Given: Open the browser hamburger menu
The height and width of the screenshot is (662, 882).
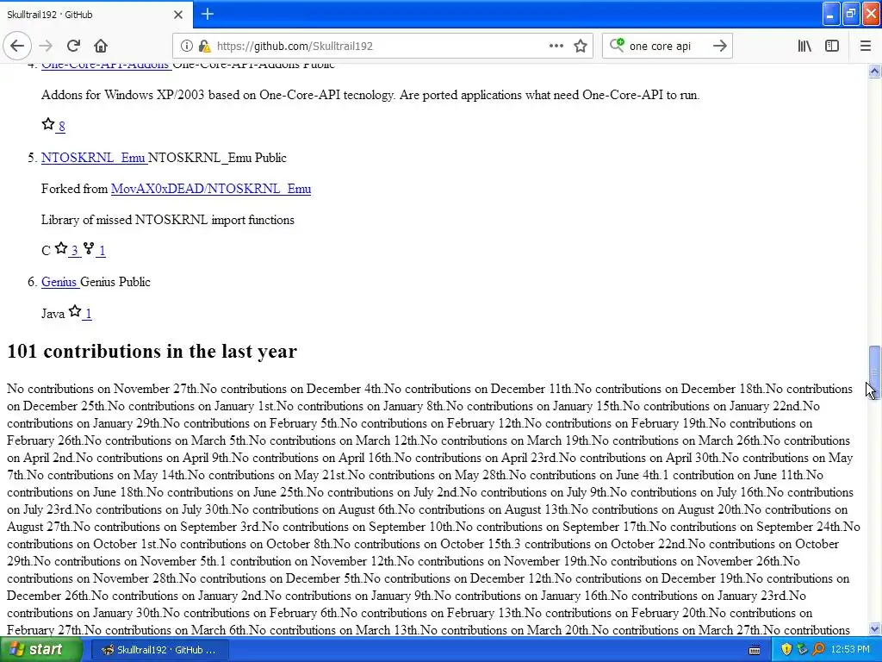Looking at the screenshot, I should [x=865, y=47].
